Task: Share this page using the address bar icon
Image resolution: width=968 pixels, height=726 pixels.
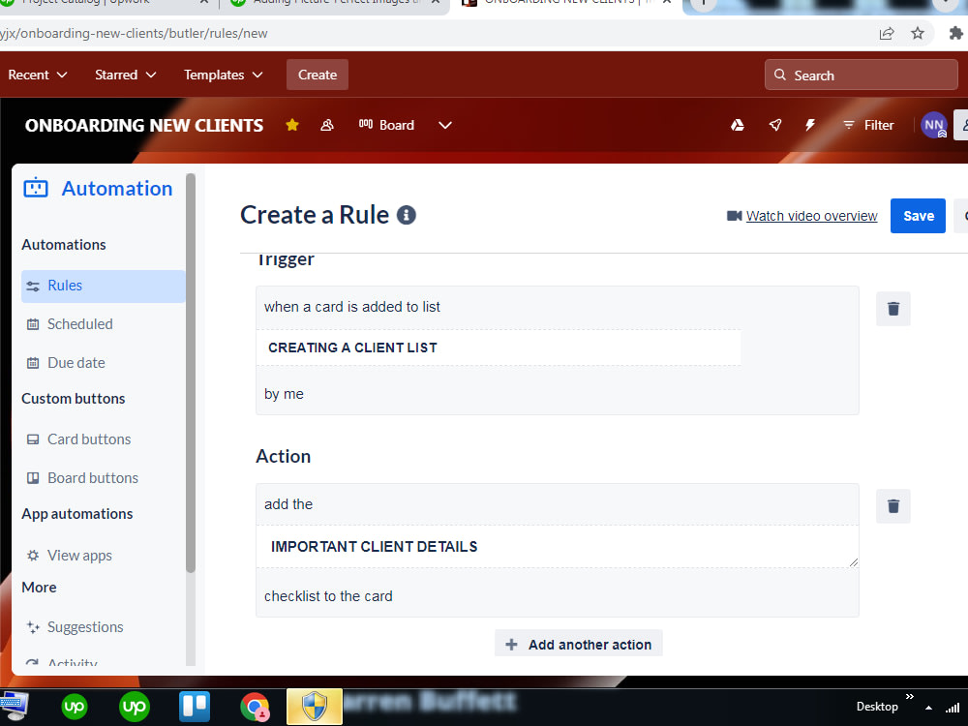Action: [887, 33]
